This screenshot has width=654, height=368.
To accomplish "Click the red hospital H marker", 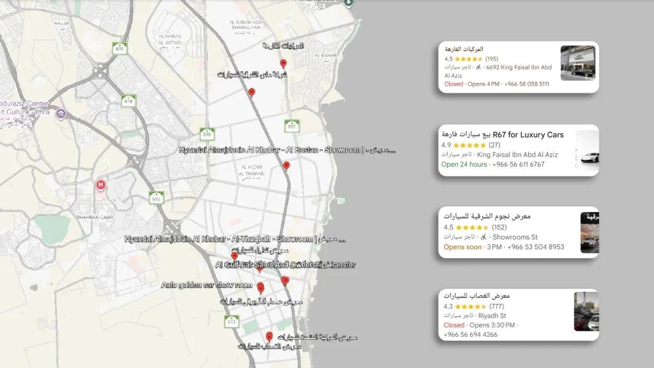I will [x=100, y=185].
